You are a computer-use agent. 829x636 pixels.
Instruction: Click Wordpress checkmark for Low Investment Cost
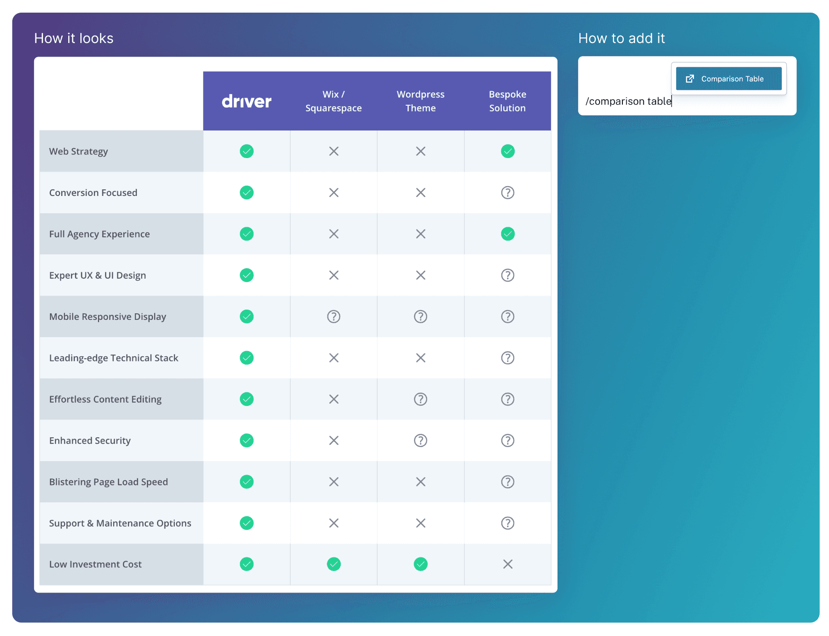pyautogui.click(x=421, y=564)
